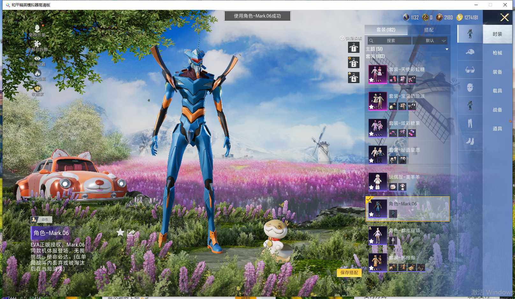The height and width of the screenshot is (299, 515).
Task: Toggle favorite star on 套装-熊抱抱 thumbnail
Action: click(x=372, y=268)
